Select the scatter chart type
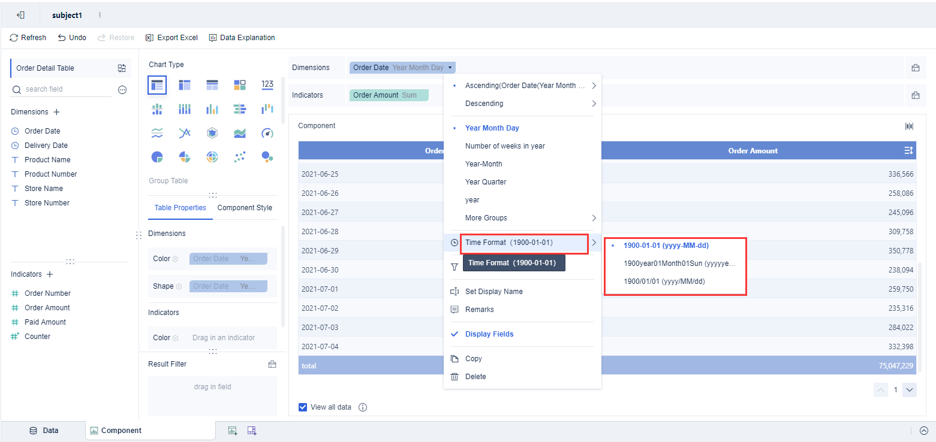Viewport: 936px width, 442px height. [x=239, y=156]
